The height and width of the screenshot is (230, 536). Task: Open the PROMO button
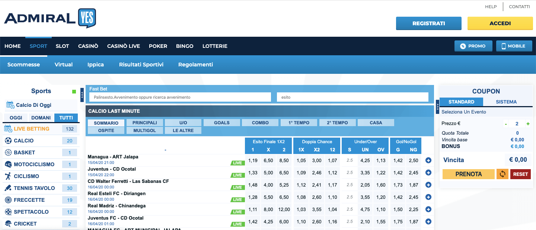click(473, 46)
